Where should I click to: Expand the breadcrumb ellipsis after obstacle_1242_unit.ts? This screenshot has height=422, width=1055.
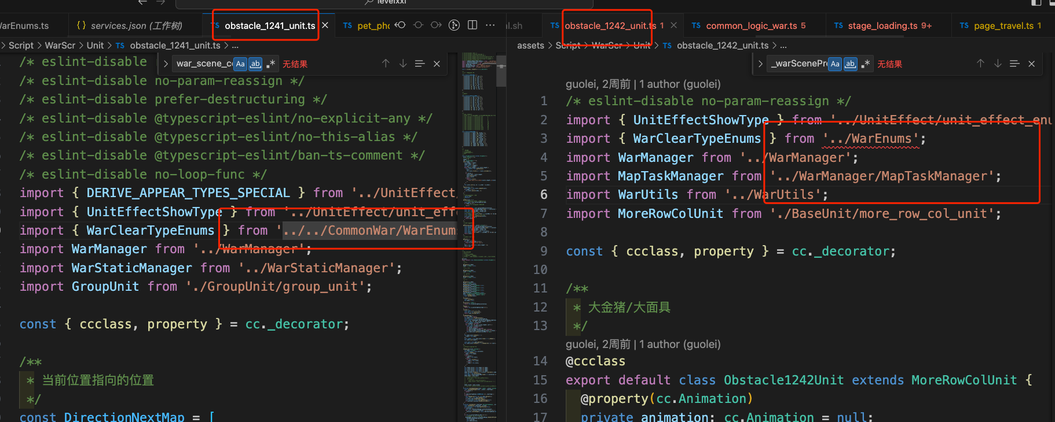783,45
